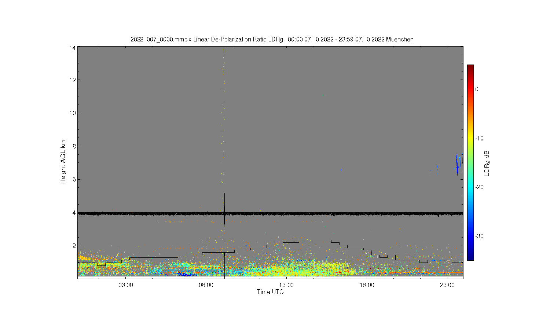Click the '-10' colorbar tick label
The image size is (550, 330).
point(479,138)
